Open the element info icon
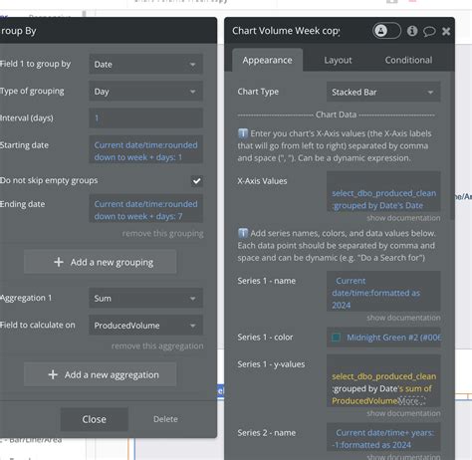Screen dimensions: 472x460 [412, 31]
